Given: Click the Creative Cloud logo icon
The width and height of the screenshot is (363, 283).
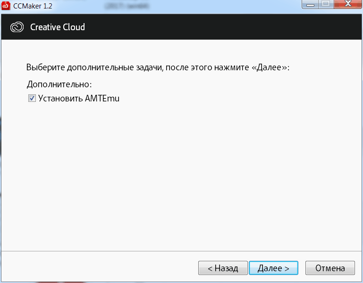Looking at the screenshot, I should tap(17, 27).
